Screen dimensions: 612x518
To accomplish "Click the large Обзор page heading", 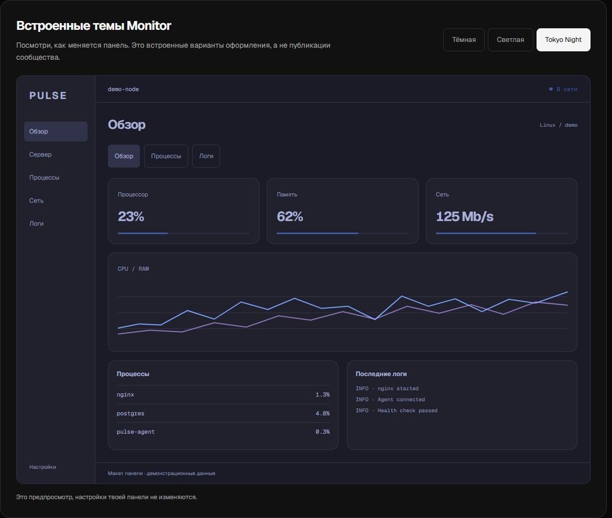I will pyautogui.click(x=126, y=125).
